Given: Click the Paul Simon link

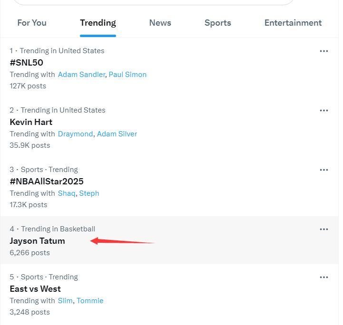Looking at the screenshot, I should (127, 75).
